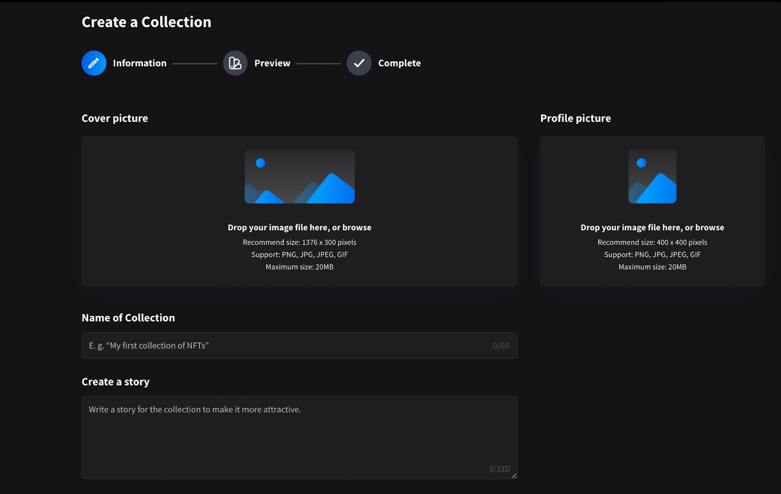Click the Profile picture section heading
781x494 pixels.
coord(575,118)
